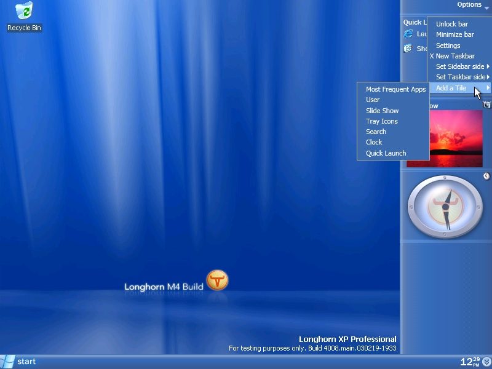Image resolution: width=492 pixels, height=369 pixels.
Task: Click the Windows flag logo on start button
Action: point(7,362)
